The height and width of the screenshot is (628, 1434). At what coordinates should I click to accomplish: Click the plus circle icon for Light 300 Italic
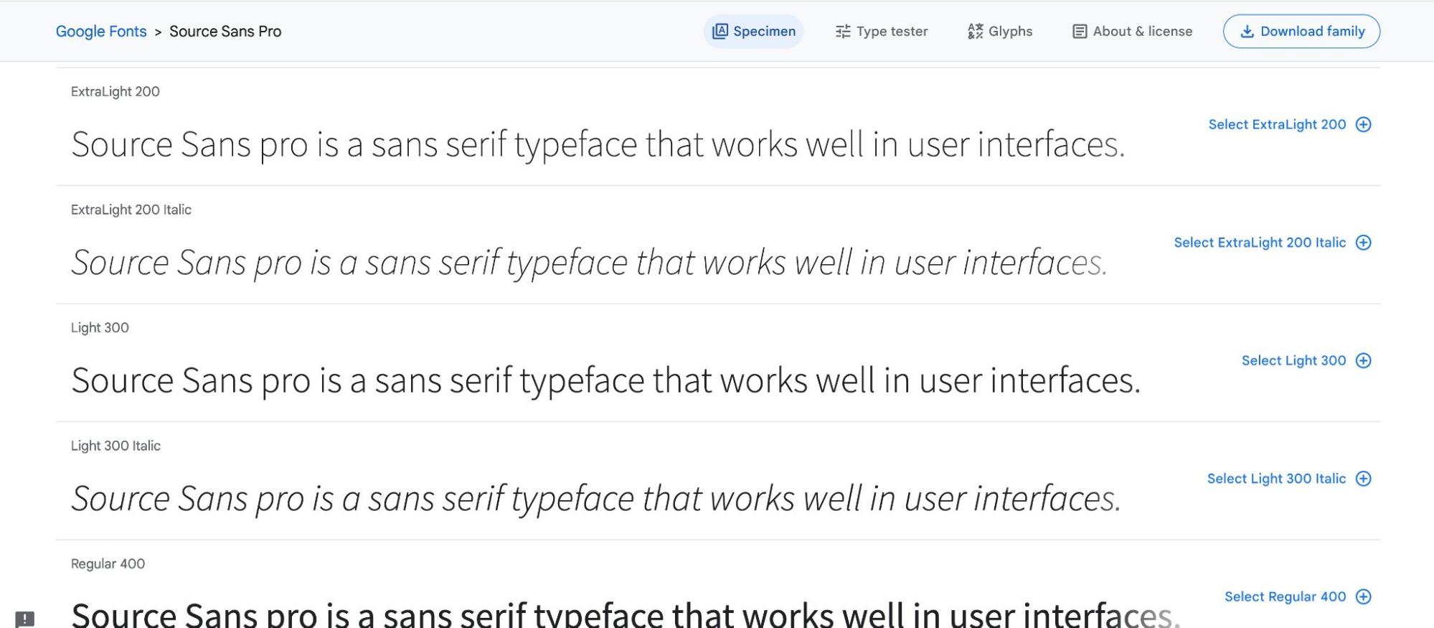[1363, 479]
